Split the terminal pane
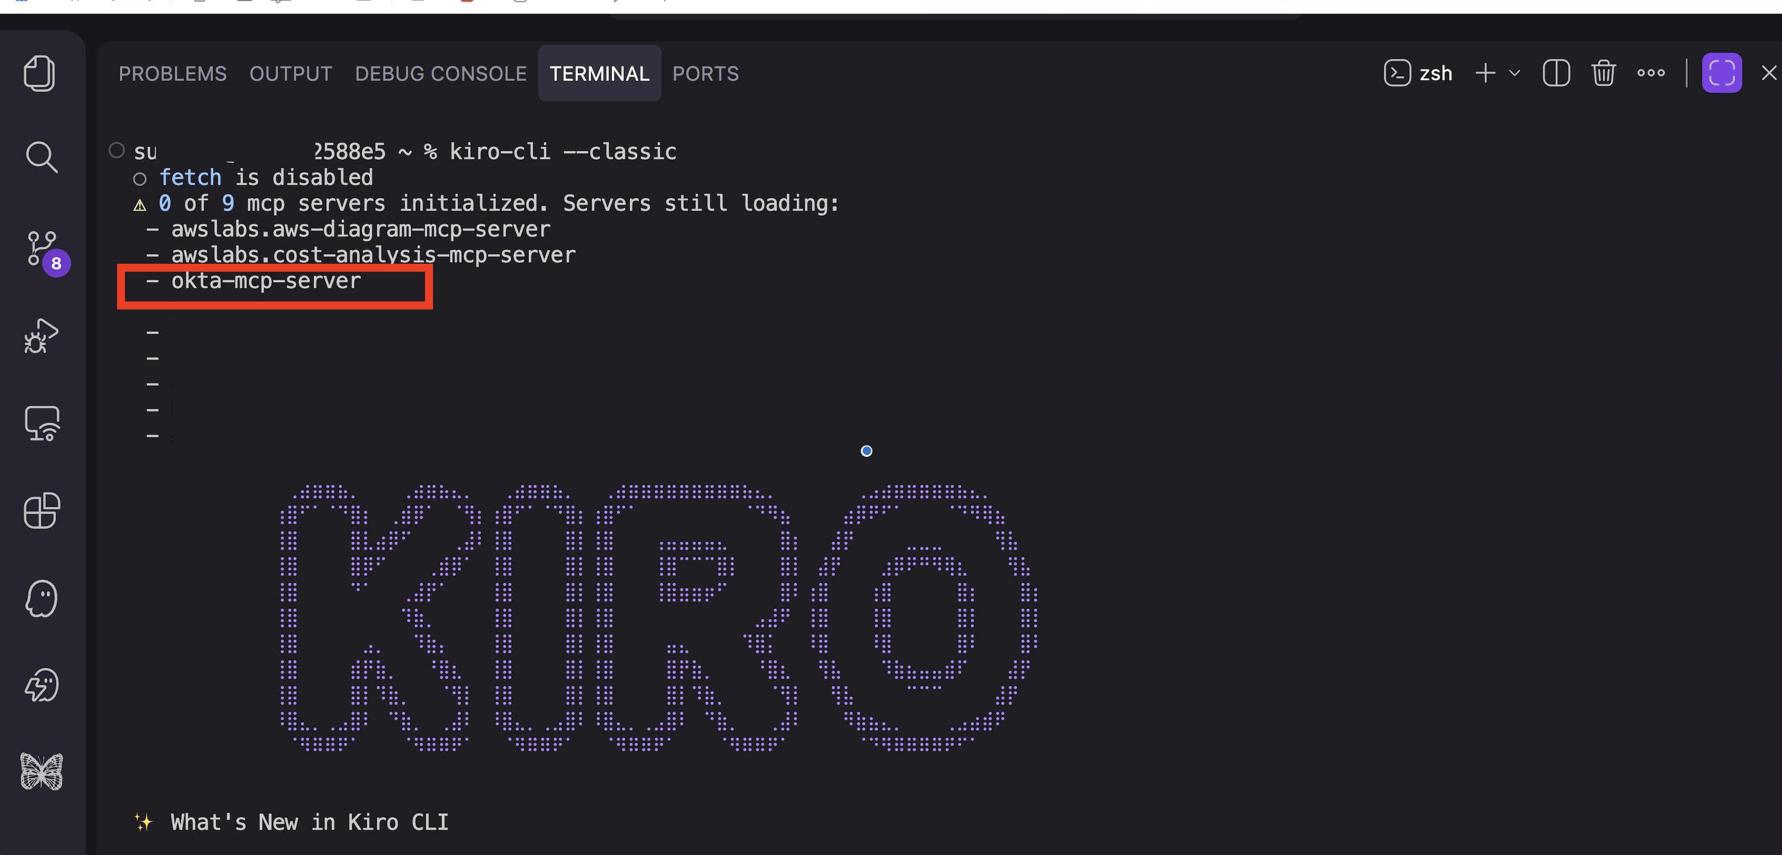The width and height of the screenshot is (1782, 855). point(1556,73)
